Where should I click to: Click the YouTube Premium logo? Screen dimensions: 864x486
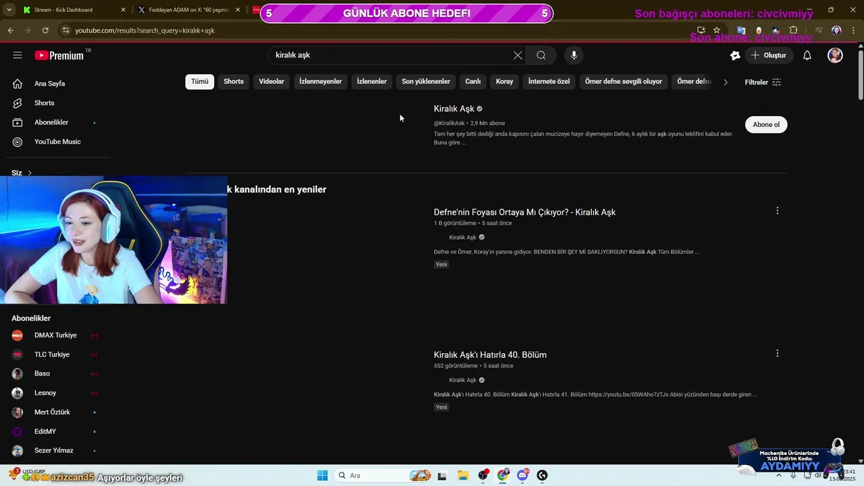pyautogui.click(x=59, y=55)
